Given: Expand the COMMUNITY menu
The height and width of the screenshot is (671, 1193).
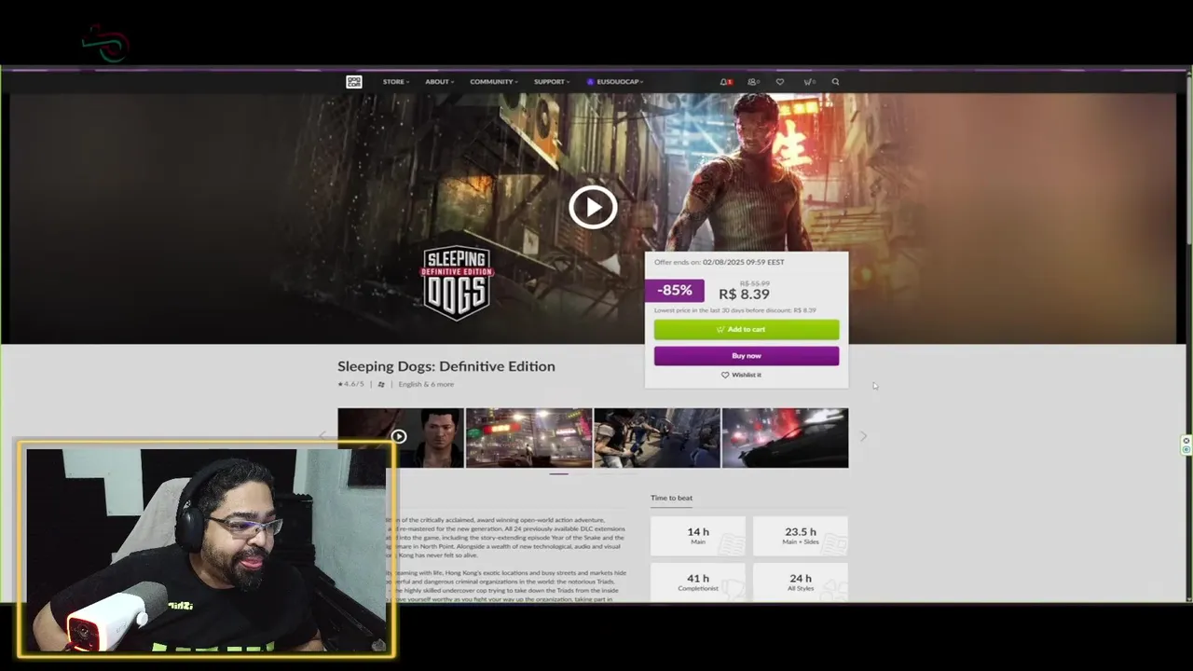Looking at the screenshot, I should point(494,82).
